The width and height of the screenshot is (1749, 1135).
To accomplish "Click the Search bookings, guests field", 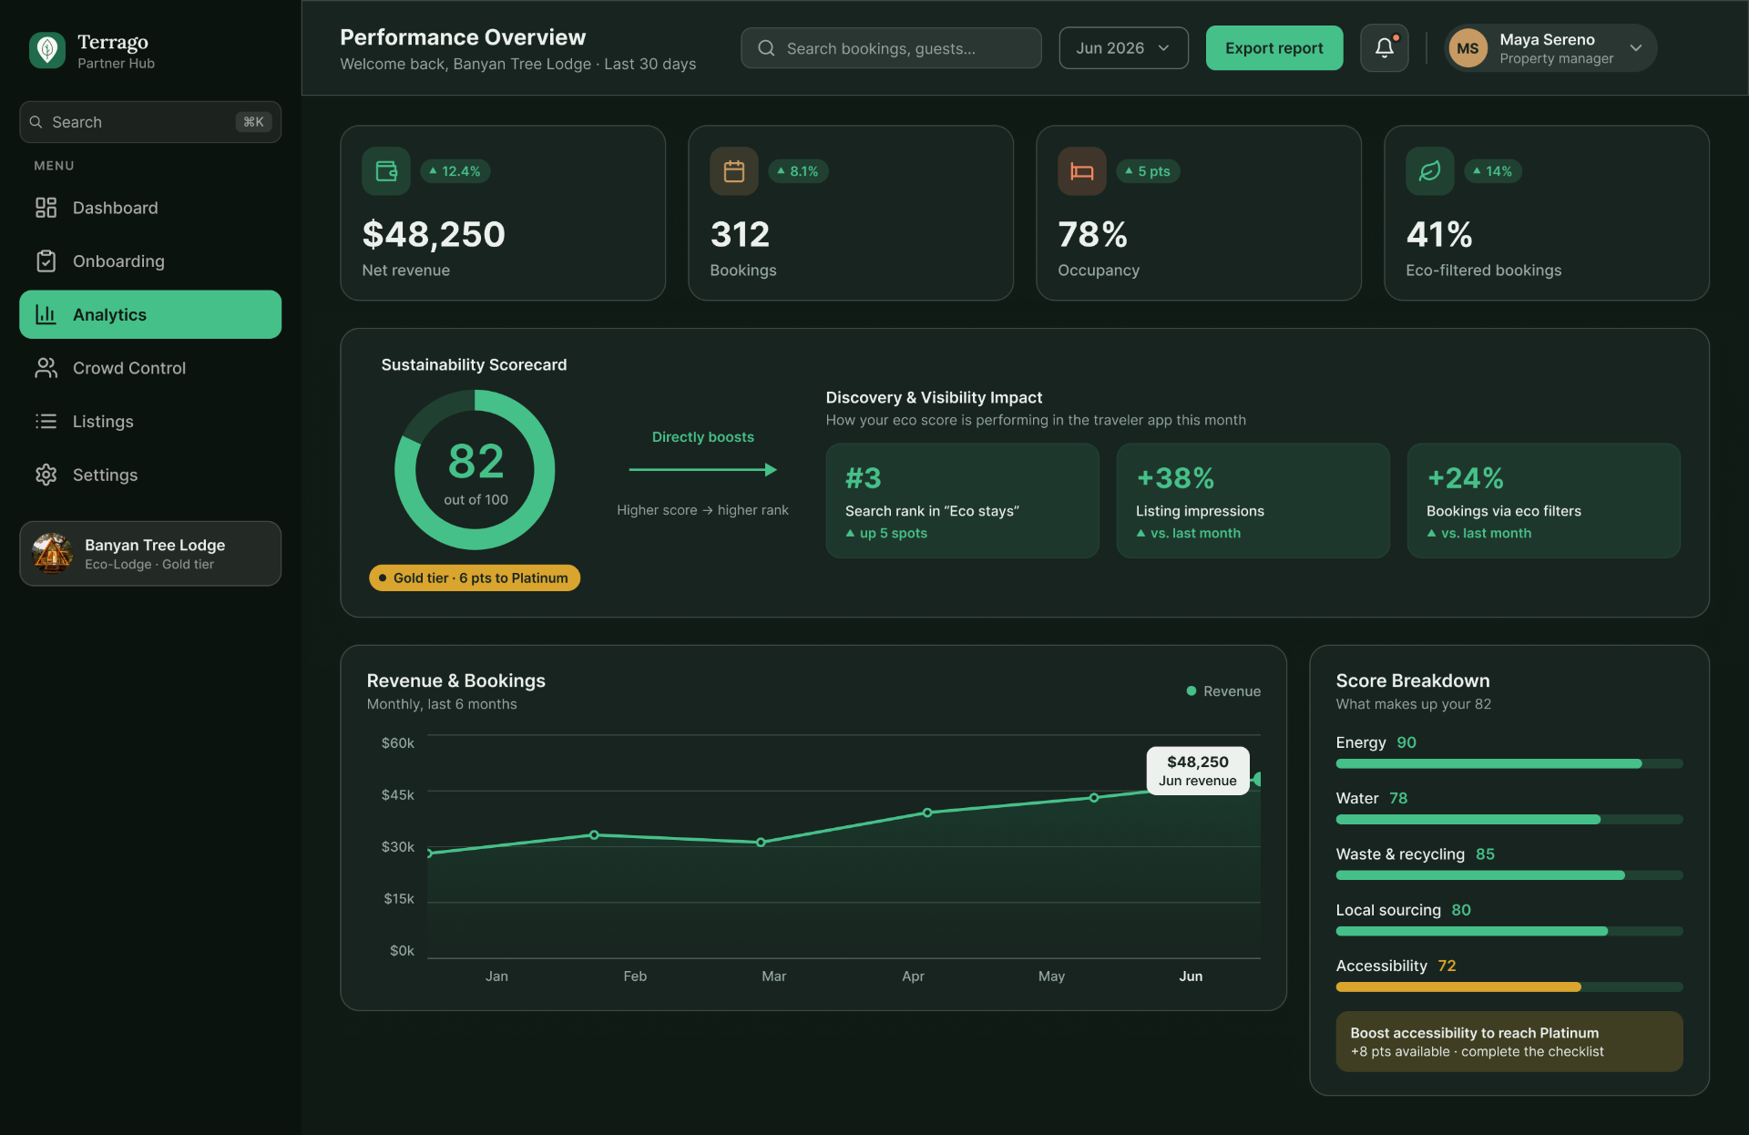I will [891, 48].
